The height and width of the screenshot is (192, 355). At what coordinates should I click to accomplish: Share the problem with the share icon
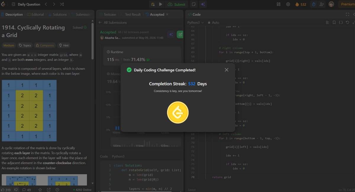(x=49, y=190)
